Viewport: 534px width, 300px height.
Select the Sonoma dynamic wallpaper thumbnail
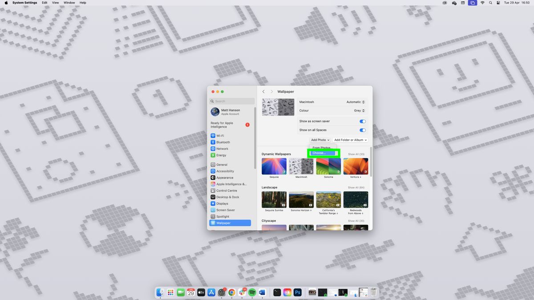328,166
